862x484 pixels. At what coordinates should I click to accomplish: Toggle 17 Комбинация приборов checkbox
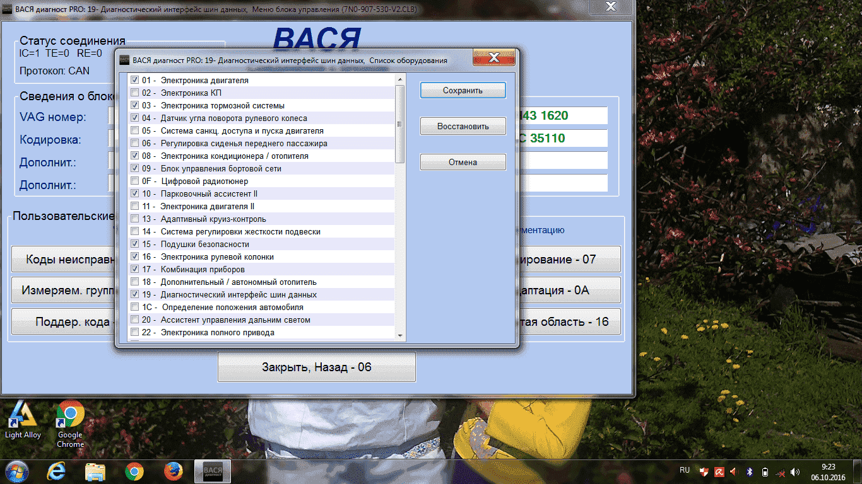pyautogui.click(x=134, y=269)
